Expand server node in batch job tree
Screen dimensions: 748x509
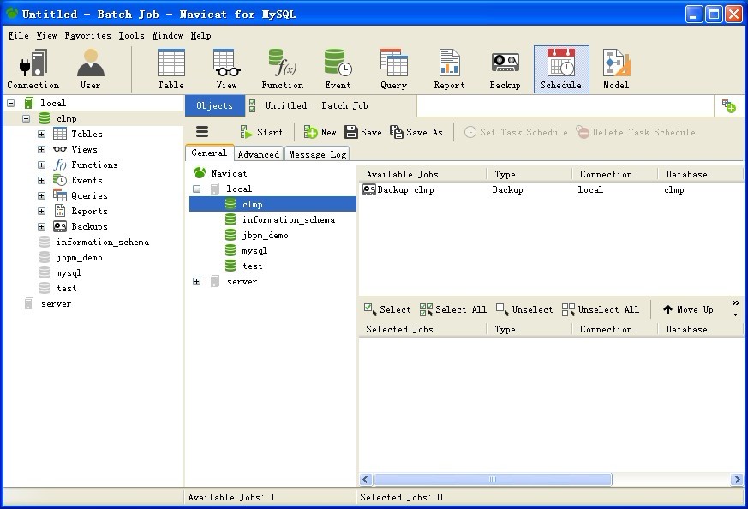196,281
